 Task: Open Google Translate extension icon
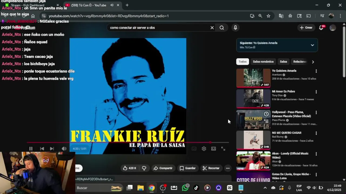[x=281, y=16]
